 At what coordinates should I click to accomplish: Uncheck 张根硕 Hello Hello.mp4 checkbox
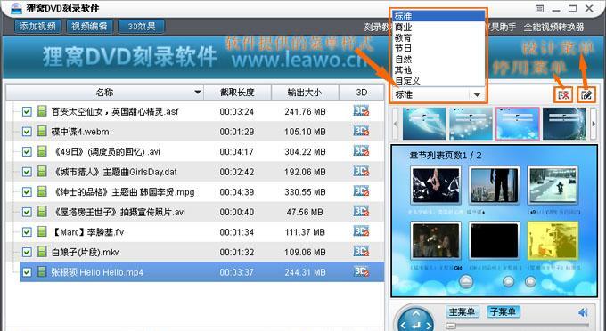(x=27, y=272)
